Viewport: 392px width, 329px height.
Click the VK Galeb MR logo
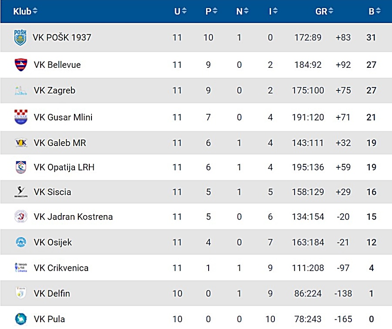click(21, 143)
